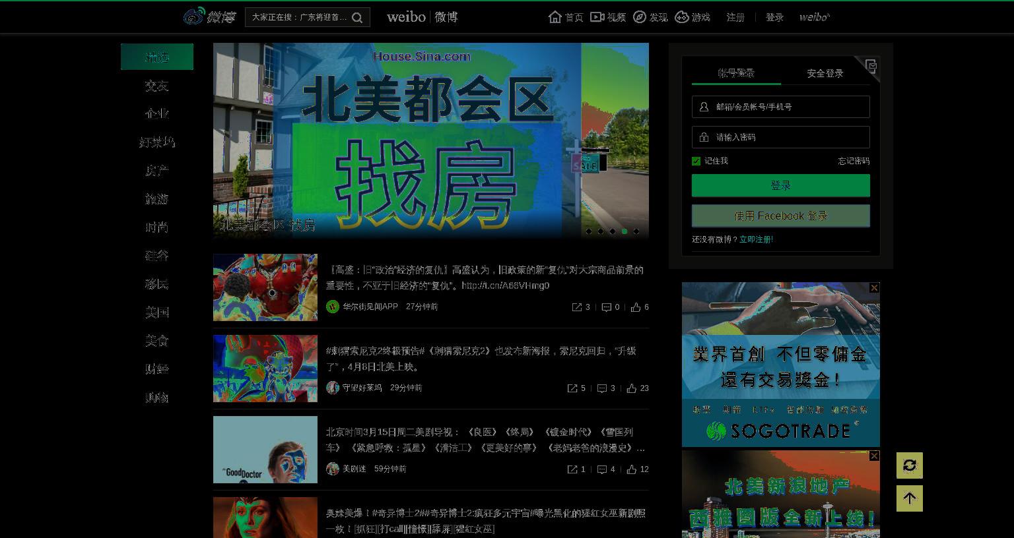Like the 守望好莱坞 post

coord(632,388)
